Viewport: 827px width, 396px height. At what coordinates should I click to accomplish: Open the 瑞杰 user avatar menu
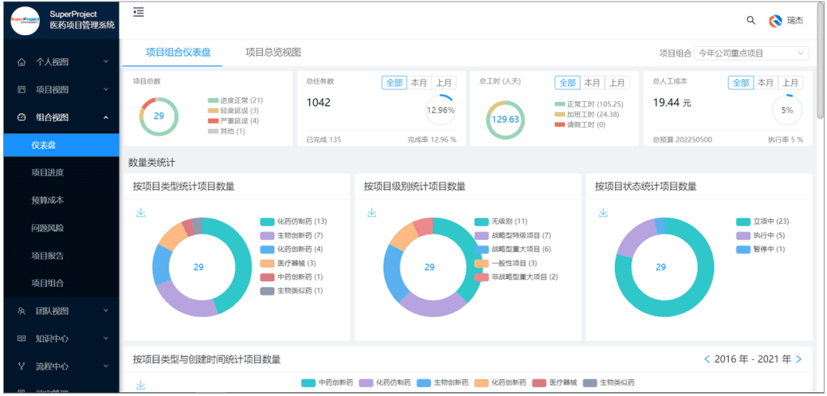click(x=786, y=21)
